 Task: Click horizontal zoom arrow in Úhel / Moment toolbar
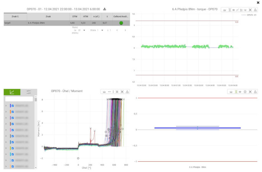[109, 92]
